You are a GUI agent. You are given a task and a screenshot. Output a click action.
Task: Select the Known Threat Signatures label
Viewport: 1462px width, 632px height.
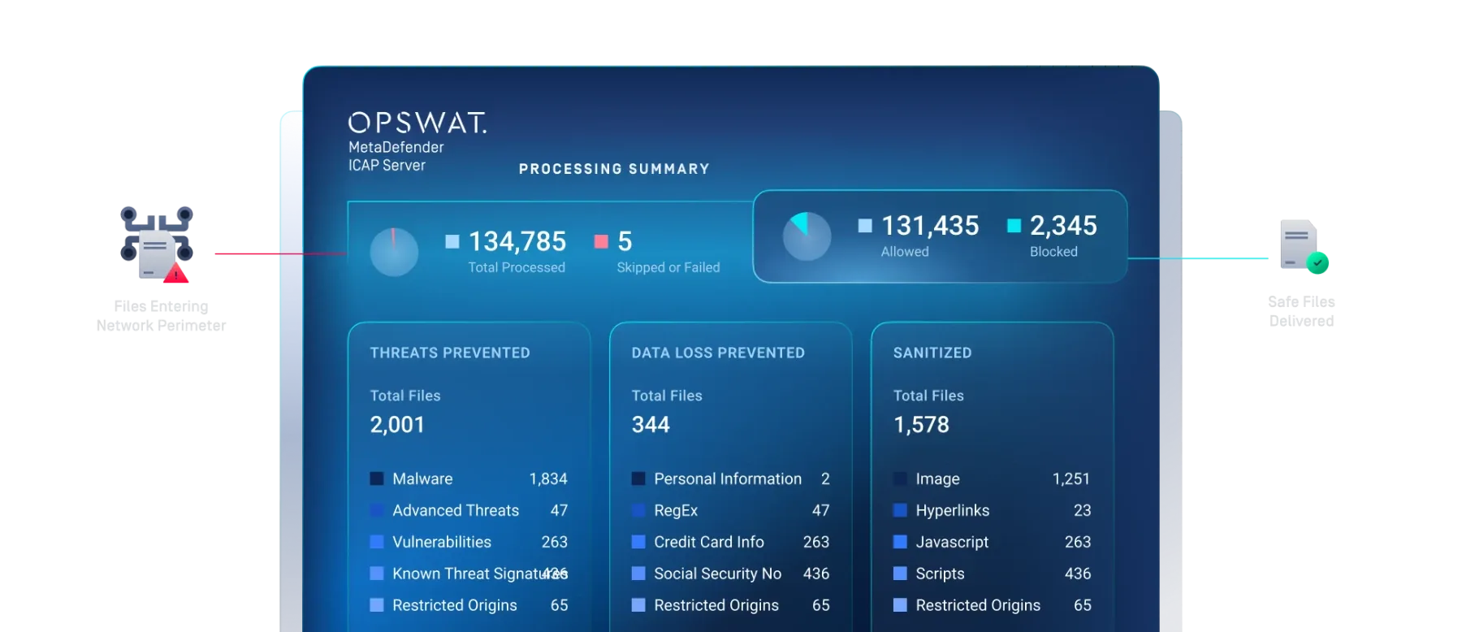[479, 574]
